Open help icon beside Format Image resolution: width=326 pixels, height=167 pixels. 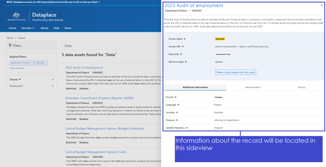pyautogui.click(x=176, y=97)
